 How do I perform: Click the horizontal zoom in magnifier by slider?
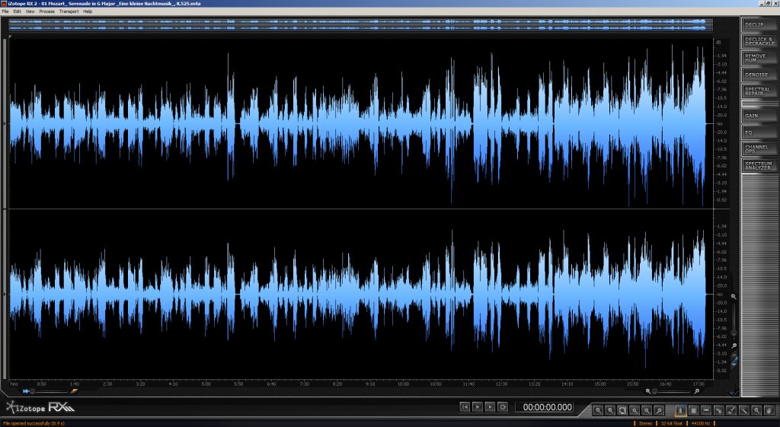697,391
